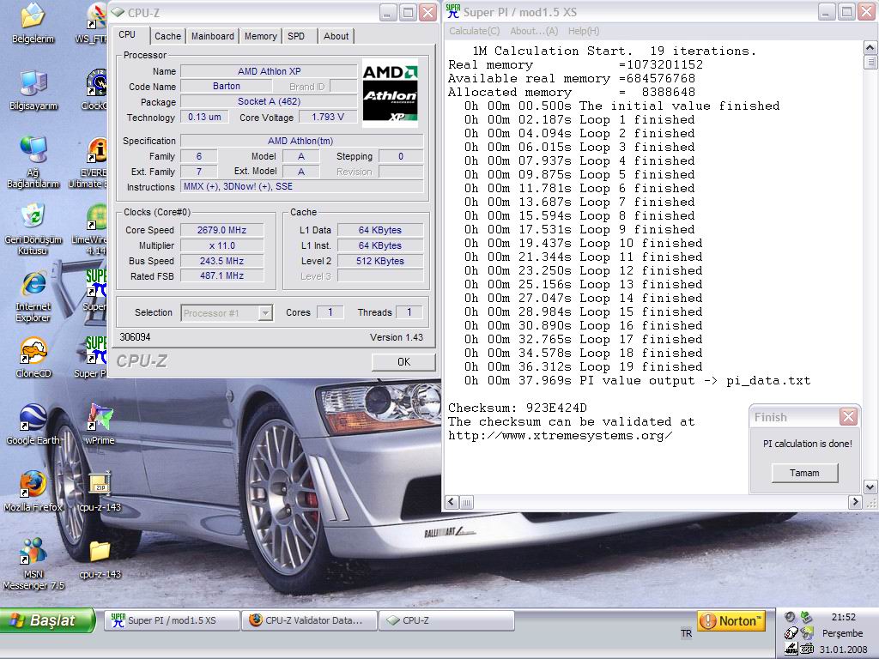Image resolution: width=879 pixels, height=659 pixels.
Task: Select the CPU tab in CPU-Z
Action: point(127,34)
